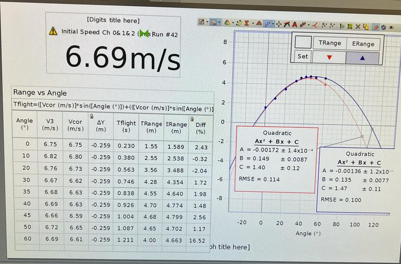Select the ERange cell showing 4.799

(x=175, y=217)
